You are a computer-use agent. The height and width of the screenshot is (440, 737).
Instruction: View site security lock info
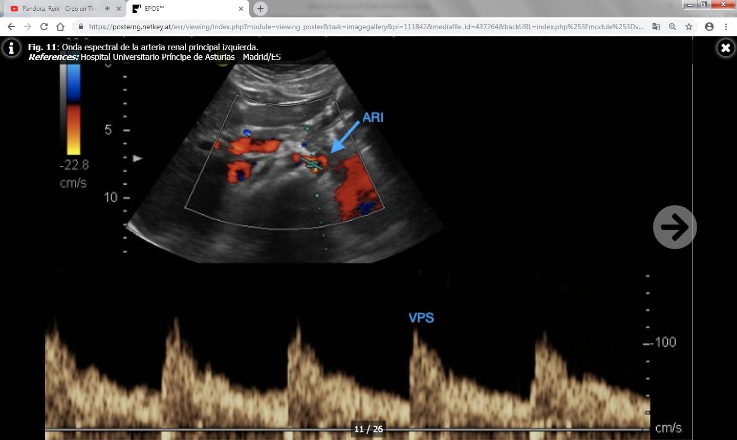coord(80,27)
